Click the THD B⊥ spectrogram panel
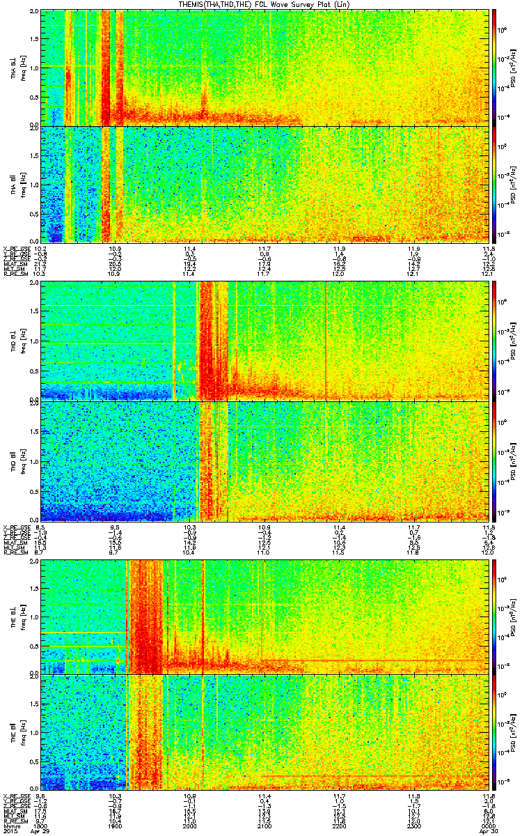The height and width of the screenshot is (836, 522). 264,341
